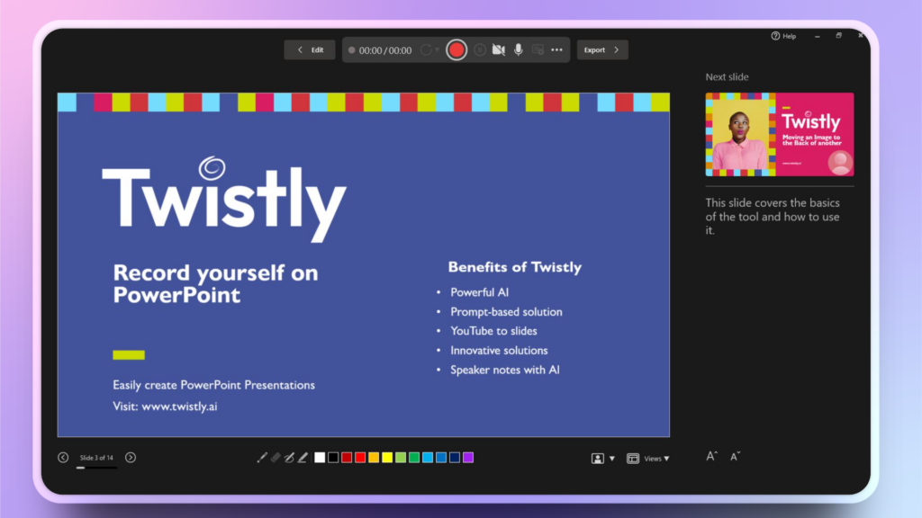
Task: Click the slide progress bar under slide counter
Action: pos(96,468)
